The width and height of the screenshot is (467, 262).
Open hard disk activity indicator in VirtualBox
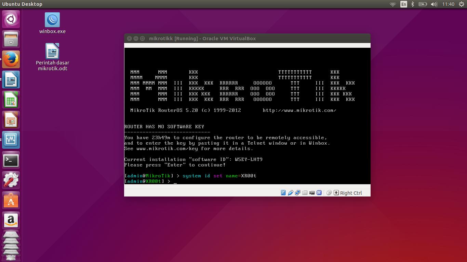coord(283,193)
